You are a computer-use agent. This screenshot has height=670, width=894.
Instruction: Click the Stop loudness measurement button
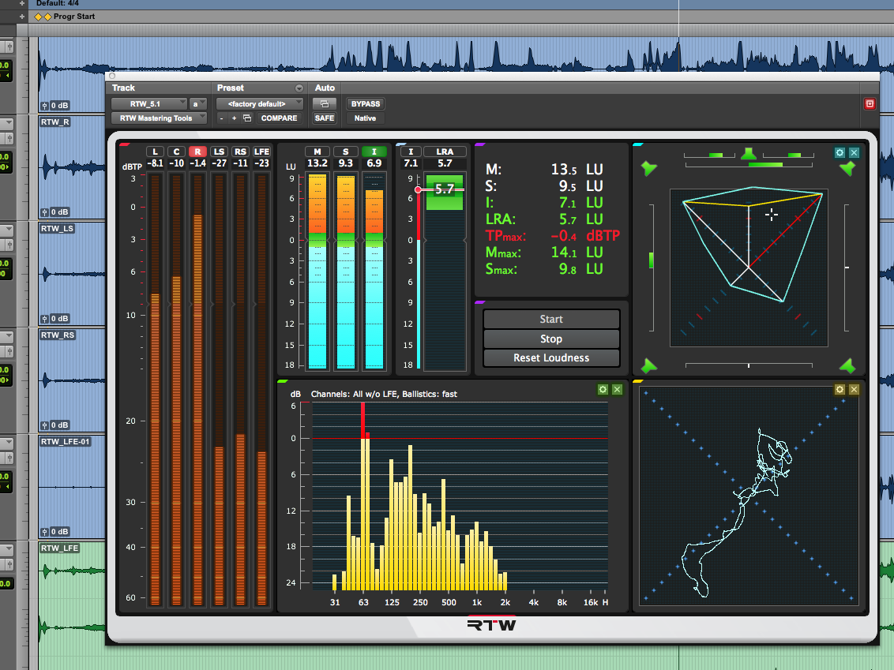(x=551, y=339)
